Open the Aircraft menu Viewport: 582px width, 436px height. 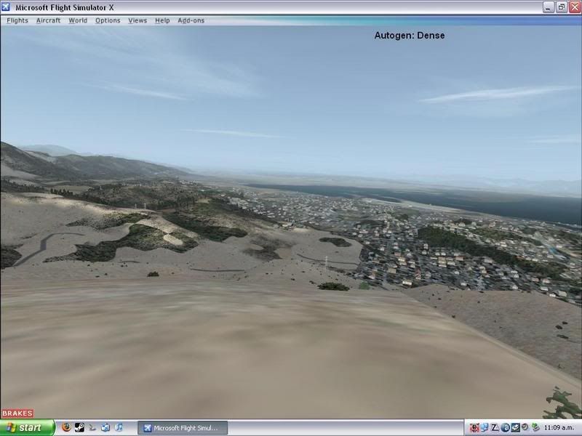coord(49,20)
